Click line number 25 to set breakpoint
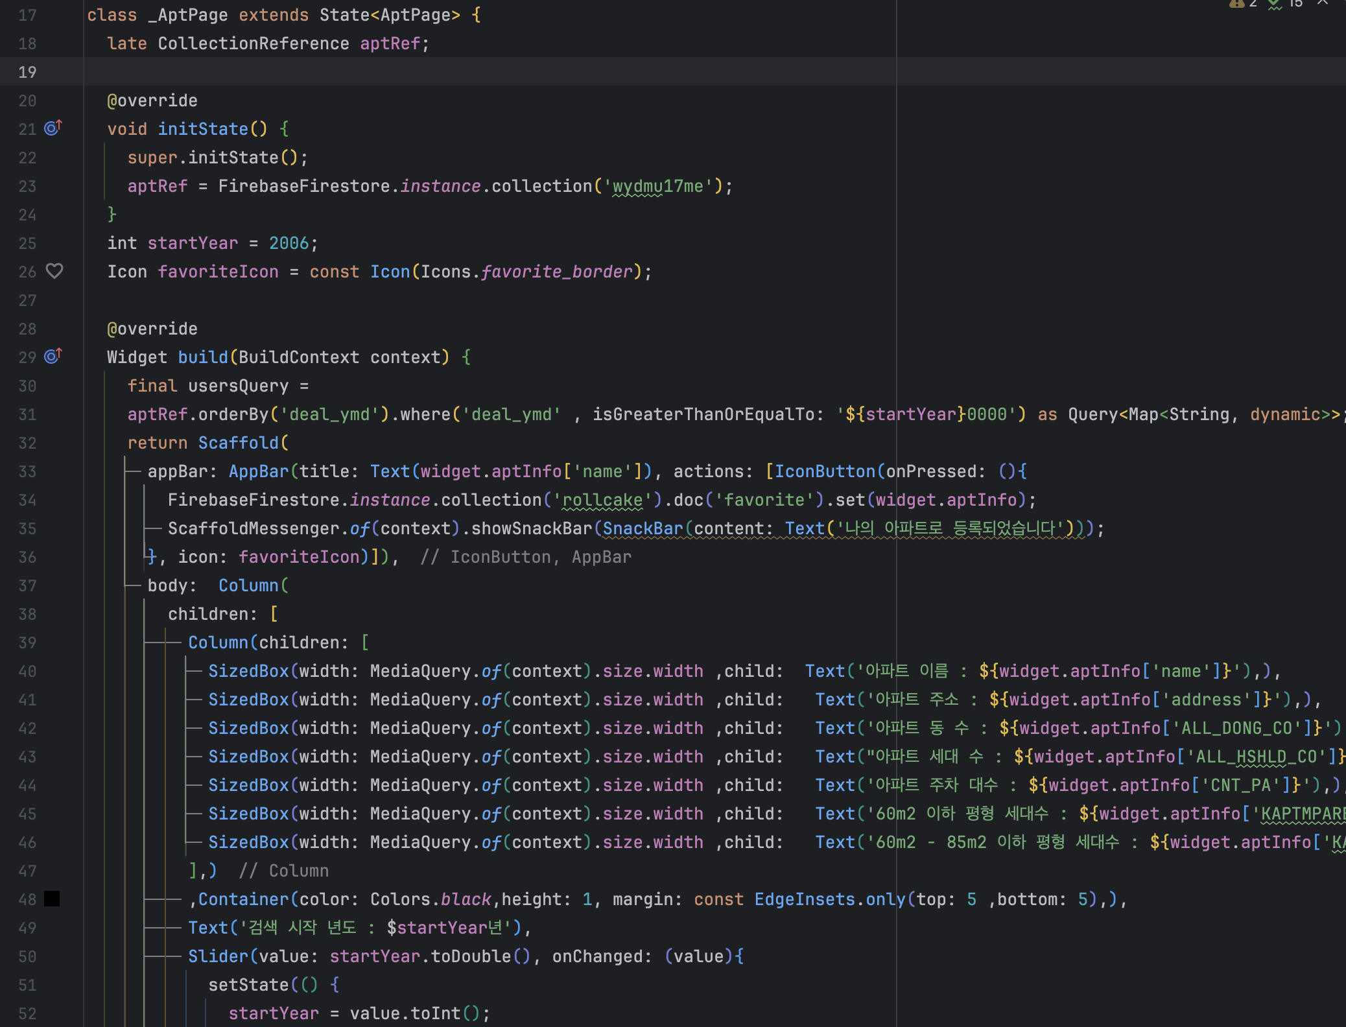Viewport: 1346px width, 1027px height. [27, 243]
